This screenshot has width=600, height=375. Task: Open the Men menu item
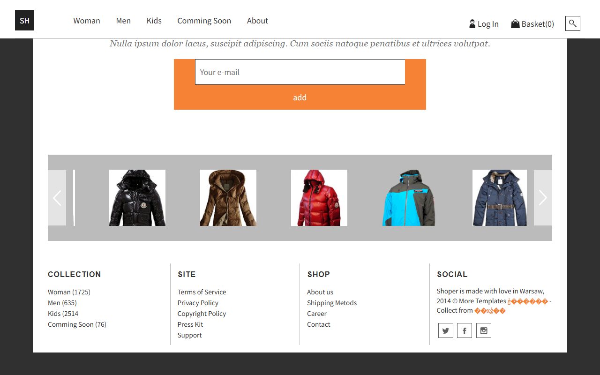[123, 21]
